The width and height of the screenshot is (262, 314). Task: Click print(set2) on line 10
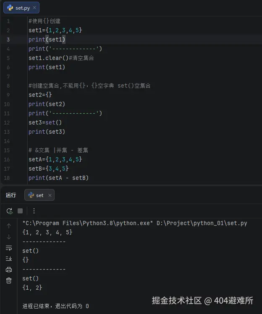47,104
